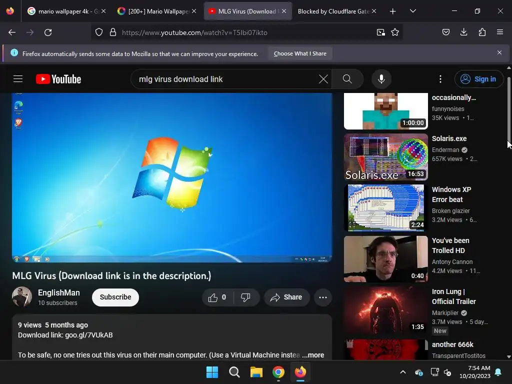The image size is (512, 384).
Task: Open the YouTube guide hamburger menu
Action: [18, 79]
